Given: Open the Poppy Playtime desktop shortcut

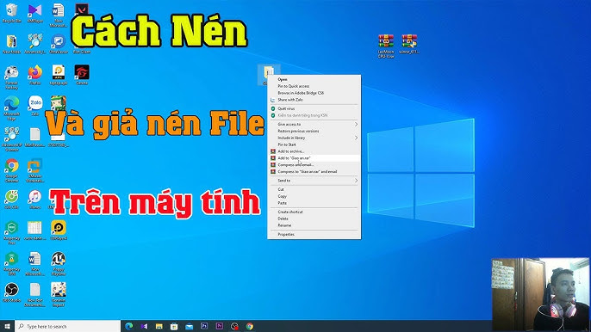Looking at the screenshot, I should click(59, 263).
